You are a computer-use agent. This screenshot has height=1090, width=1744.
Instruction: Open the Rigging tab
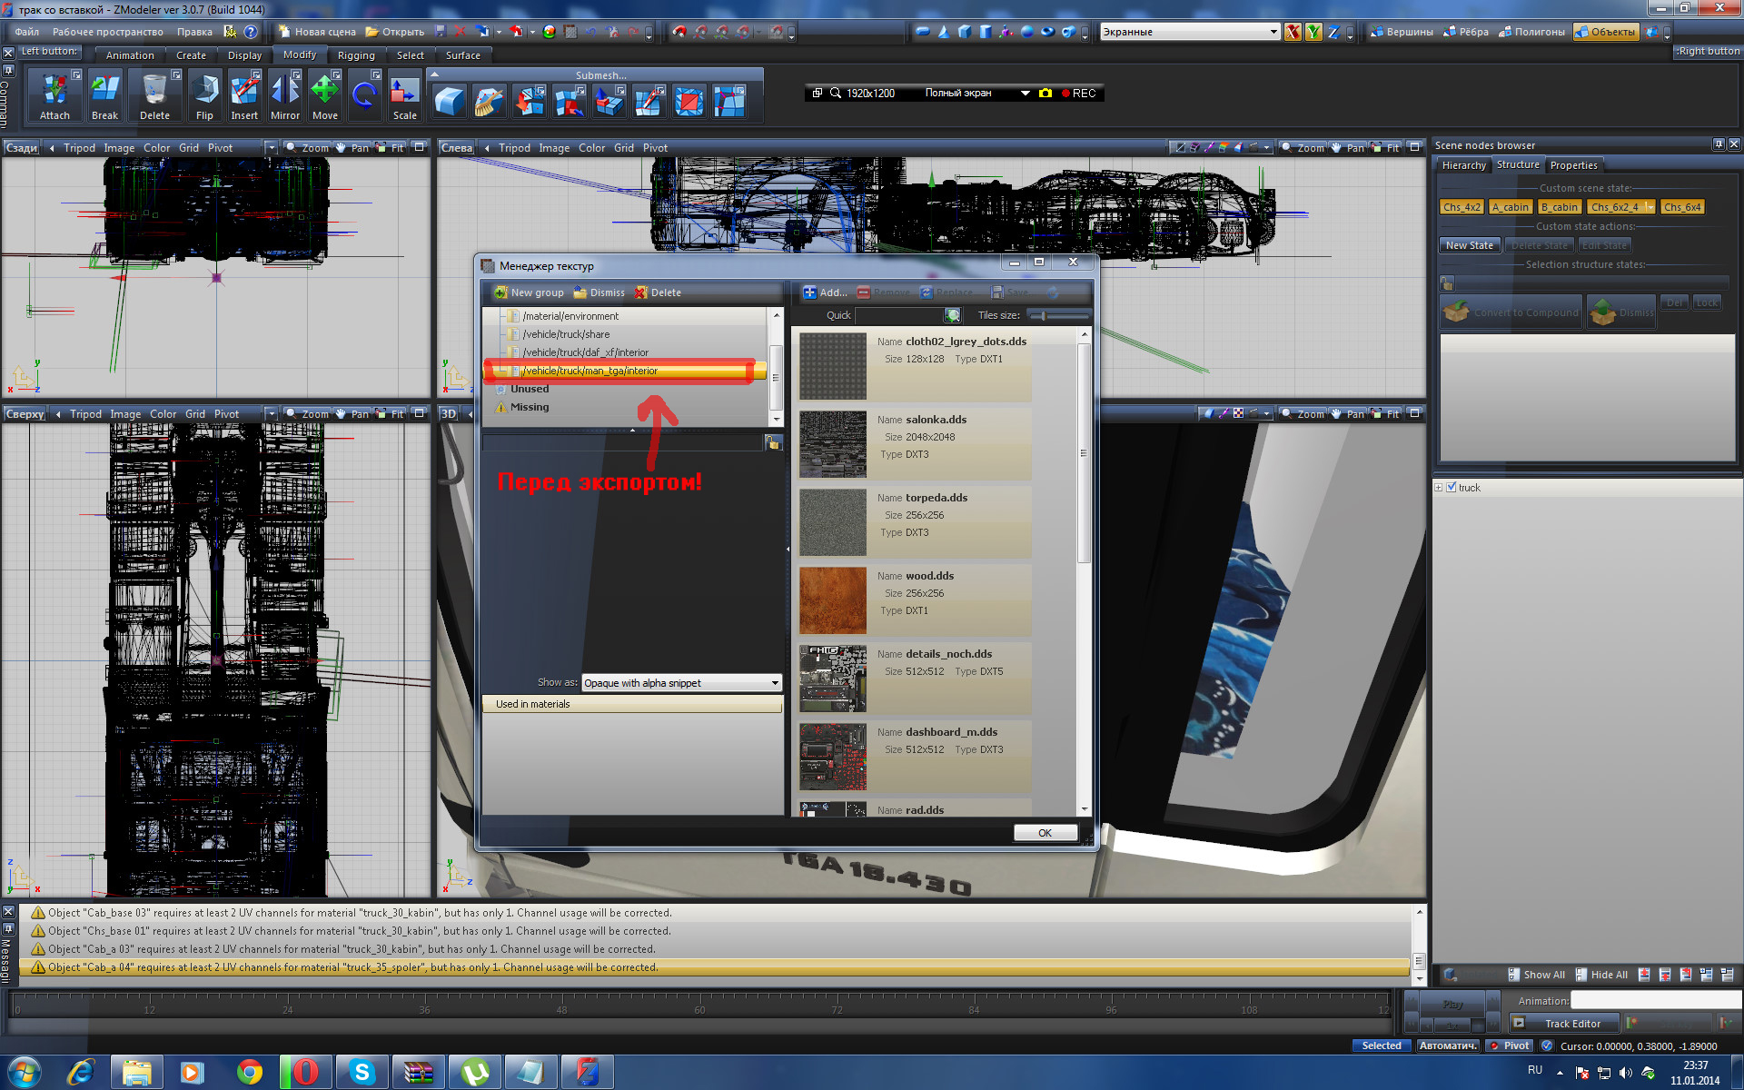356,55
